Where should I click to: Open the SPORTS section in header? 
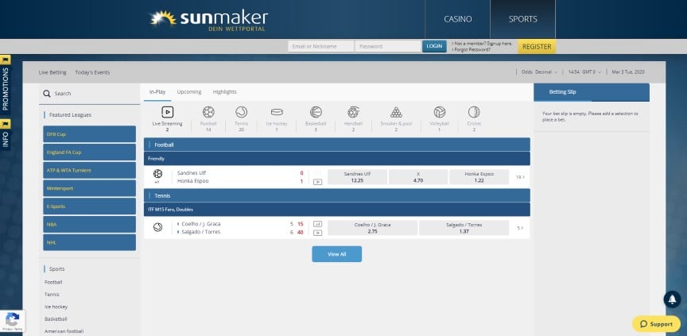(522, 19)
